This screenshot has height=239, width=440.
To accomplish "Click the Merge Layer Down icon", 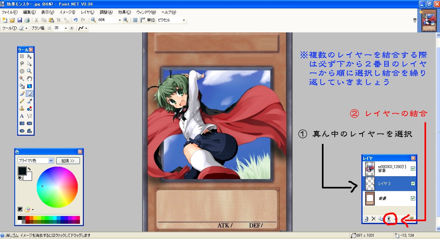I will (x=389, y=219).
